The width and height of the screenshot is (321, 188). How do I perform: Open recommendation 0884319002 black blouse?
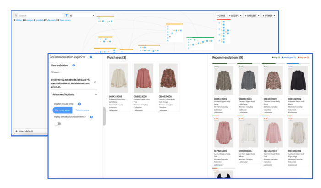pos(298,80)
